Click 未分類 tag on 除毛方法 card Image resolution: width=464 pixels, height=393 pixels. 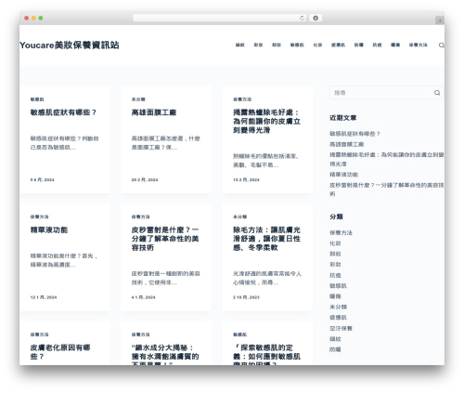pos(240,216)
